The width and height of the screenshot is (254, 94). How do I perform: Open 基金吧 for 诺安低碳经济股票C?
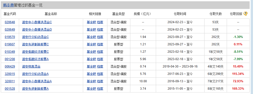[91, 52]
